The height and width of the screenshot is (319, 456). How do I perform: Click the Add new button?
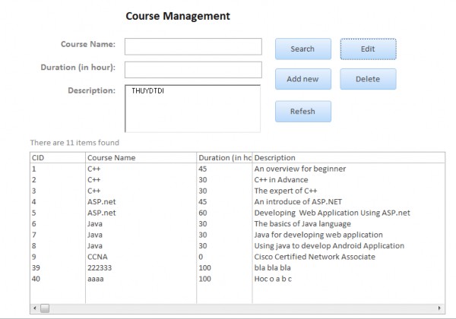pos(302,79)
